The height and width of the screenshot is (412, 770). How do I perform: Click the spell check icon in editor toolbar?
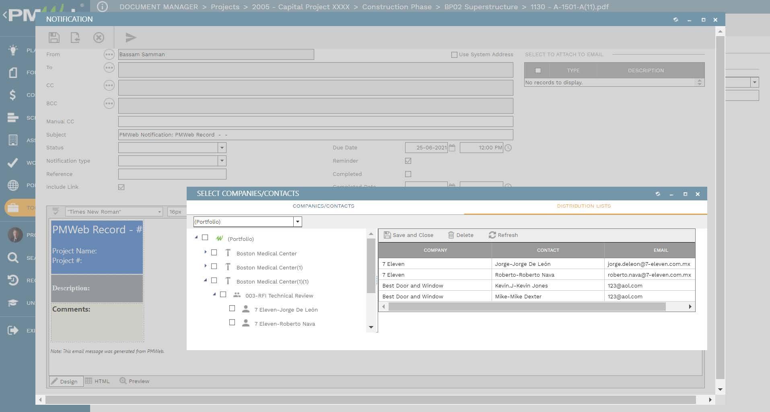[56, 211]
